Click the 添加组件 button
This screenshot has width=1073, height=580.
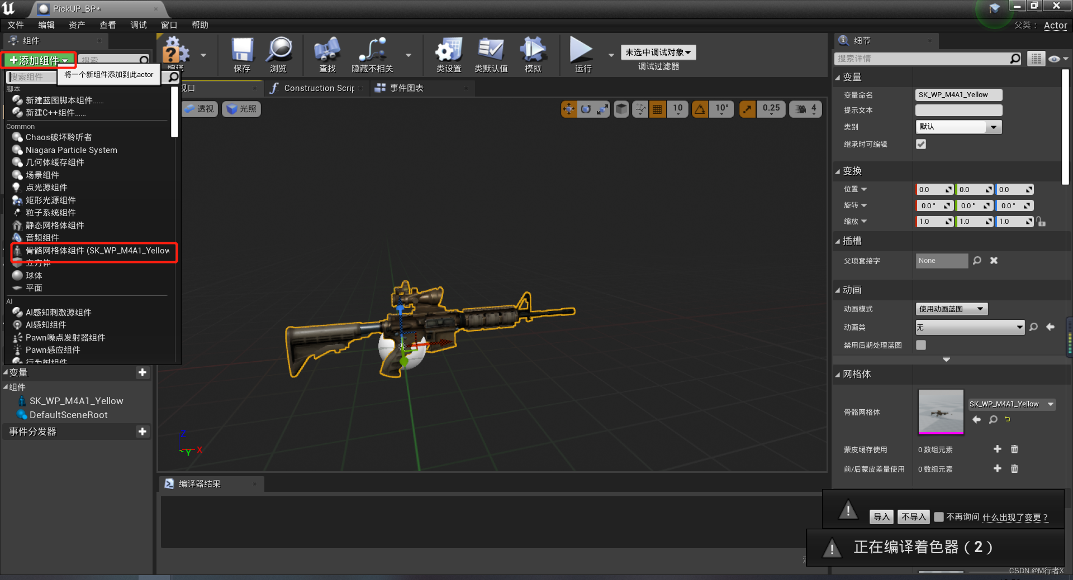click(39, 60)
